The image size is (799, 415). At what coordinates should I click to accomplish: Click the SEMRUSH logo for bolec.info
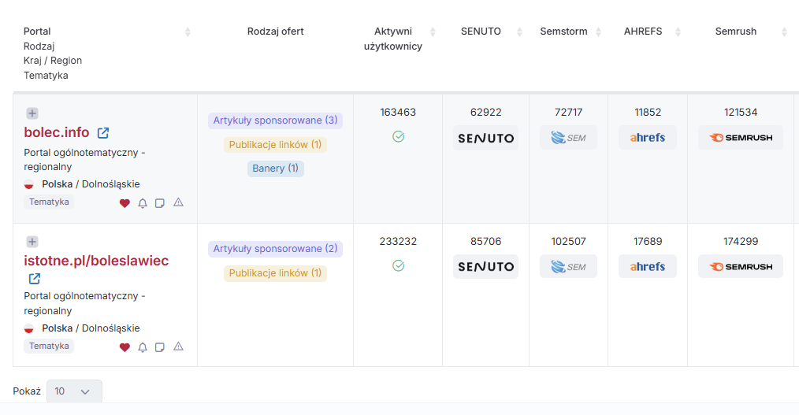pyautogui.click(x=740, y=138)
